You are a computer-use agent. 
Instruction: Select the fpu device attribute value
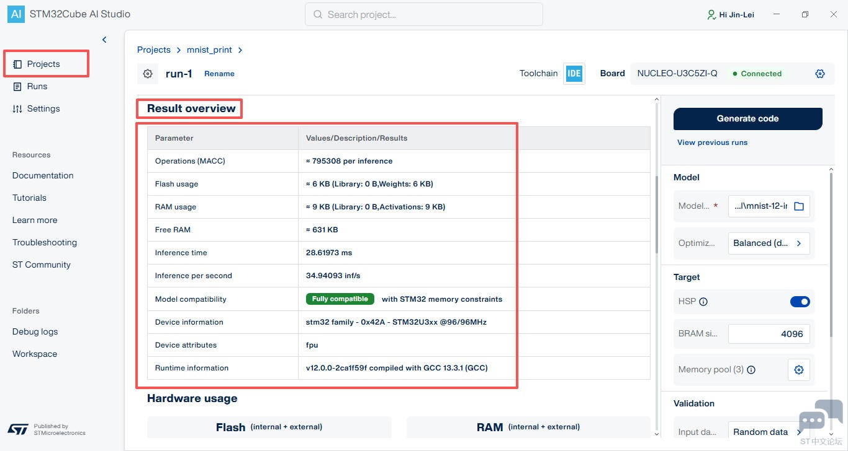coord(312,345)
